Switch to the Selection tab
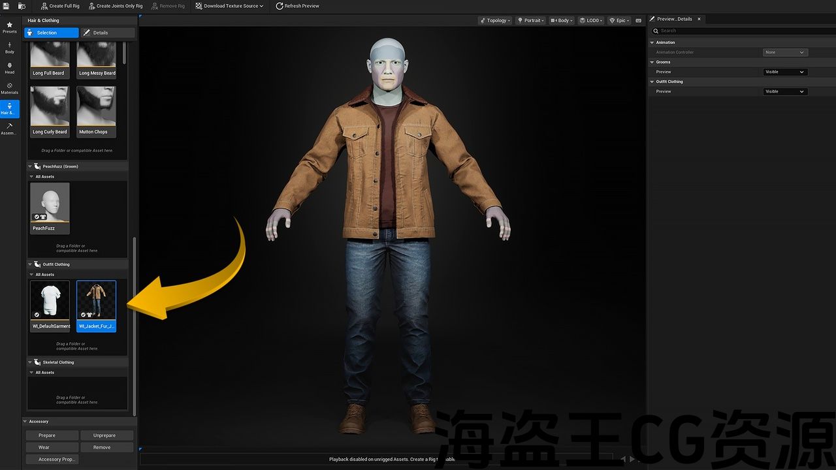 tap(52, 33)
